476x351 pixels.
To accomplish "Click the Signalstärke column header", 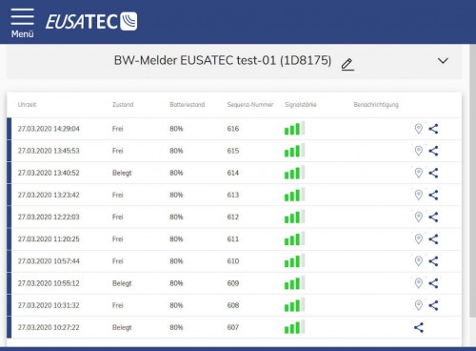I will (x=301, y=105).
